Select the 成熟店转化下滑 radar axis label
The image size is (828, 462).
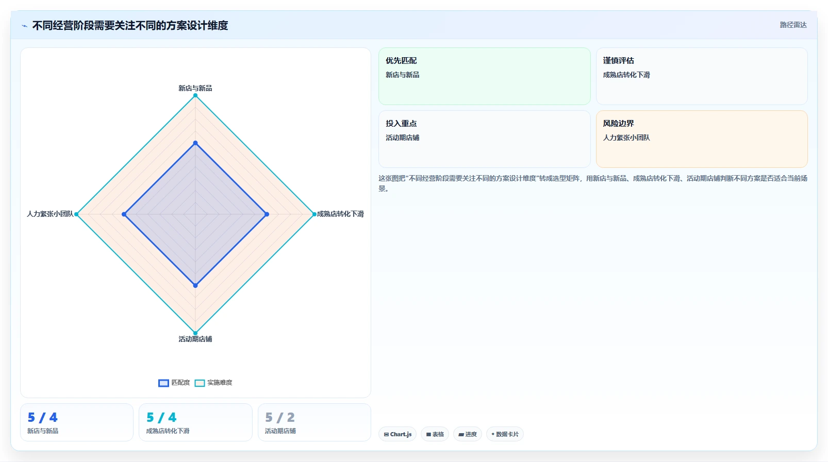340,214
